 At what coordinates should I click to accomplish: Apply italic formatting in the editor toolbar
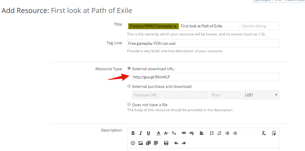pyautogui.click(x=141, y=133)
